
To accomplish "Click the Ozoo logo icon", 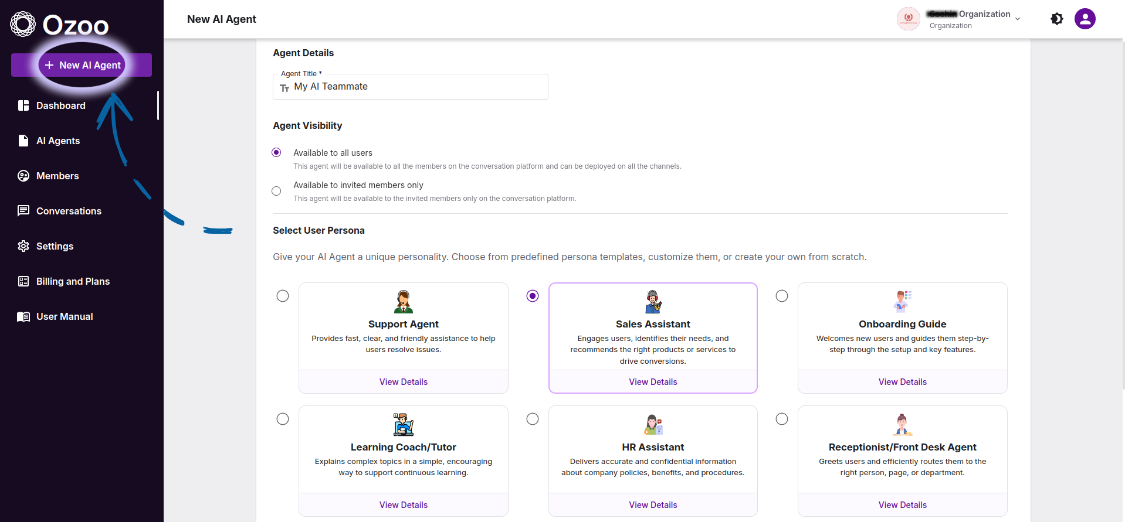I will click(23, 24).
